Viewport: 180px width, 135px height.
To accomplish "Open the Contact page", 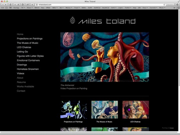I will pos(21,91).
